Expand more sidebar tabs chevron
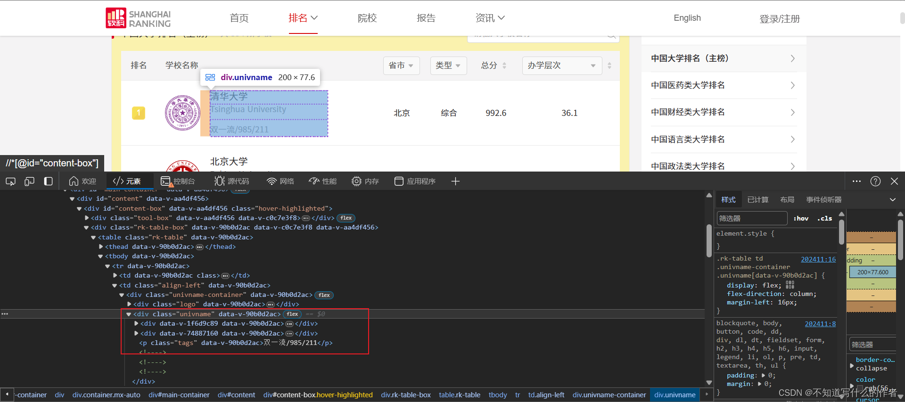905x402 pixels. point(892,200)
